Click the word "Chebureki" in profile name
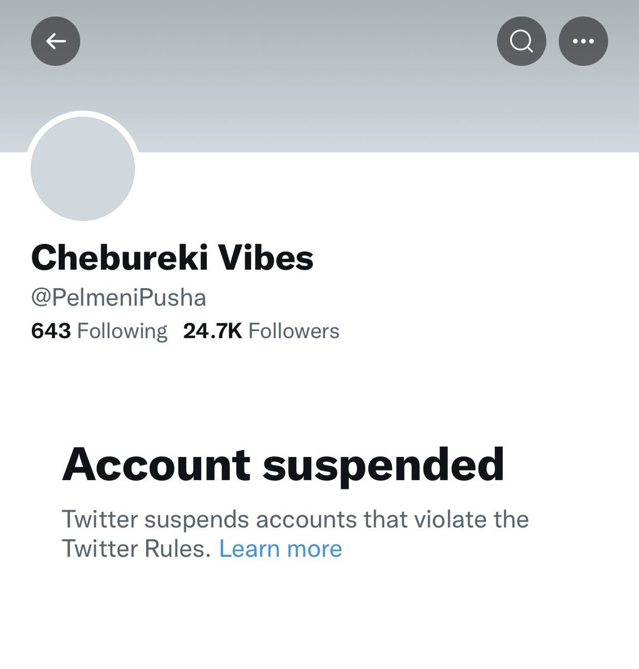This screenshot has width=639, height=669. pos(120,258)
